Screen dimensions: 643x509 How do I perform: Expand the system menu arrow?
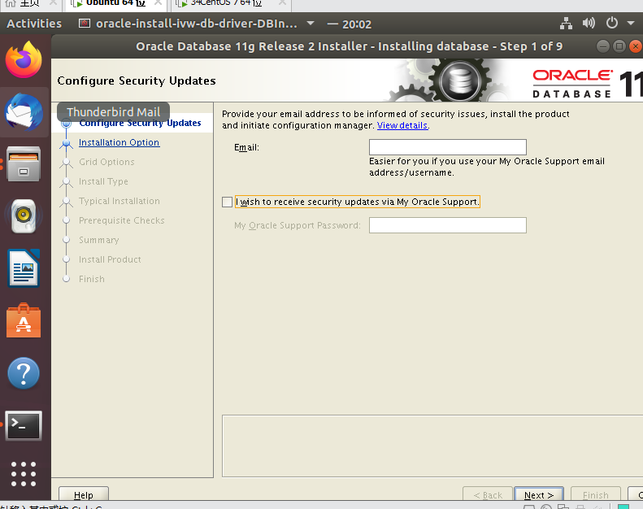[x=631, y=23]
